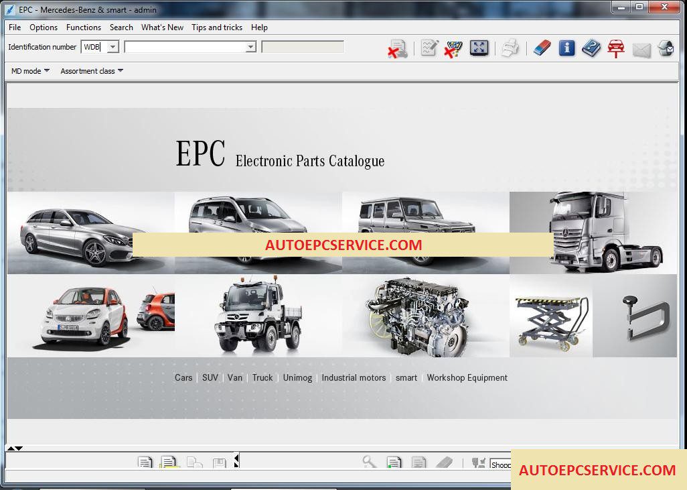687x490 pixels.
Task: Click the document with green marker icon at bottom
Action: pyautogui.click(x=394, y=462)
